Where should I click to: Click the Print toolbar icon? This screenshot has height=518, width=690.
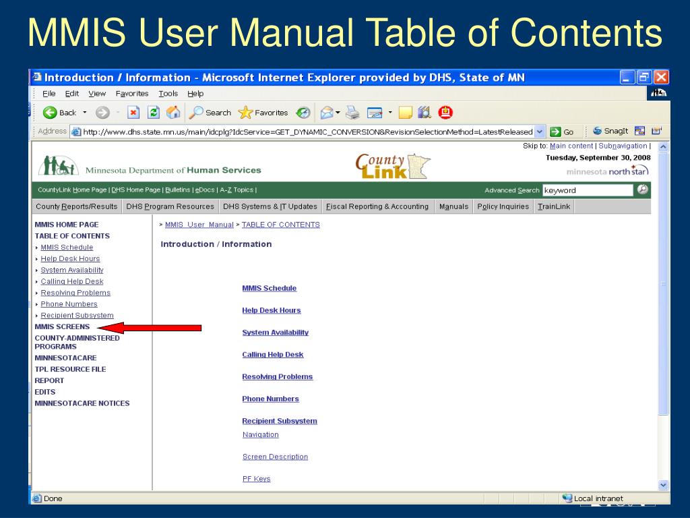tap(352, 113)
